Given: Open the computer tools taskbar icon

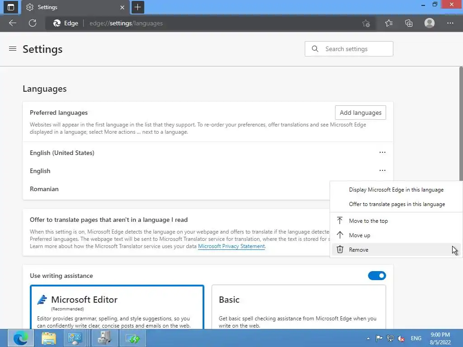Looking at the screenshot, I should (104, 338).
